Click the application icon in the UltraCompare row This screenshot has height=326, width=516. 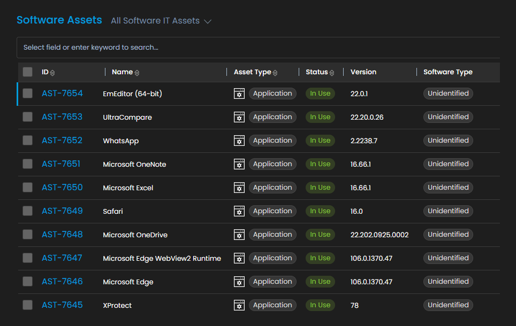coord(239,117)
